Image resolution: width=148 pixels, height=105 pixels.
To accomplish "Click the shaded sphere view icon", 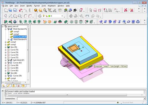I will click(x=40, y=10).
